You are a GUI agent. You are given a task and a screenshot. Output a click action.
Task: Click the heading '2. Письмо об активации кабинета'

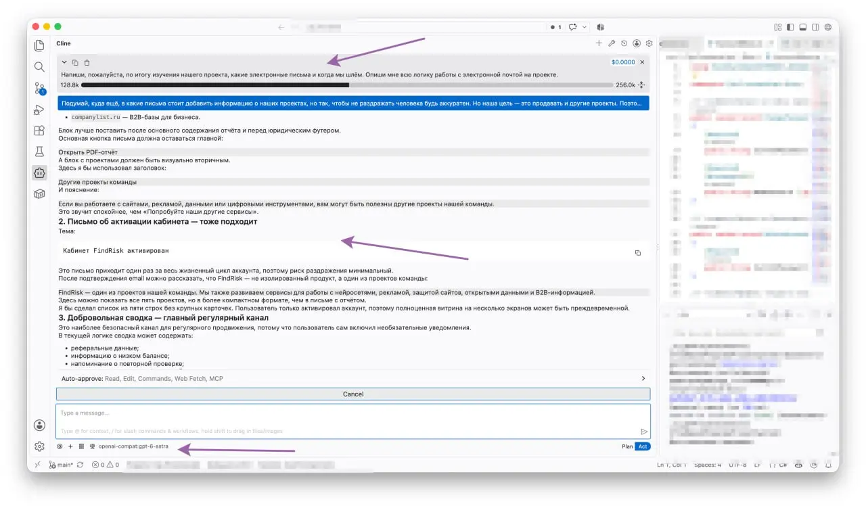tap(158, 222)
